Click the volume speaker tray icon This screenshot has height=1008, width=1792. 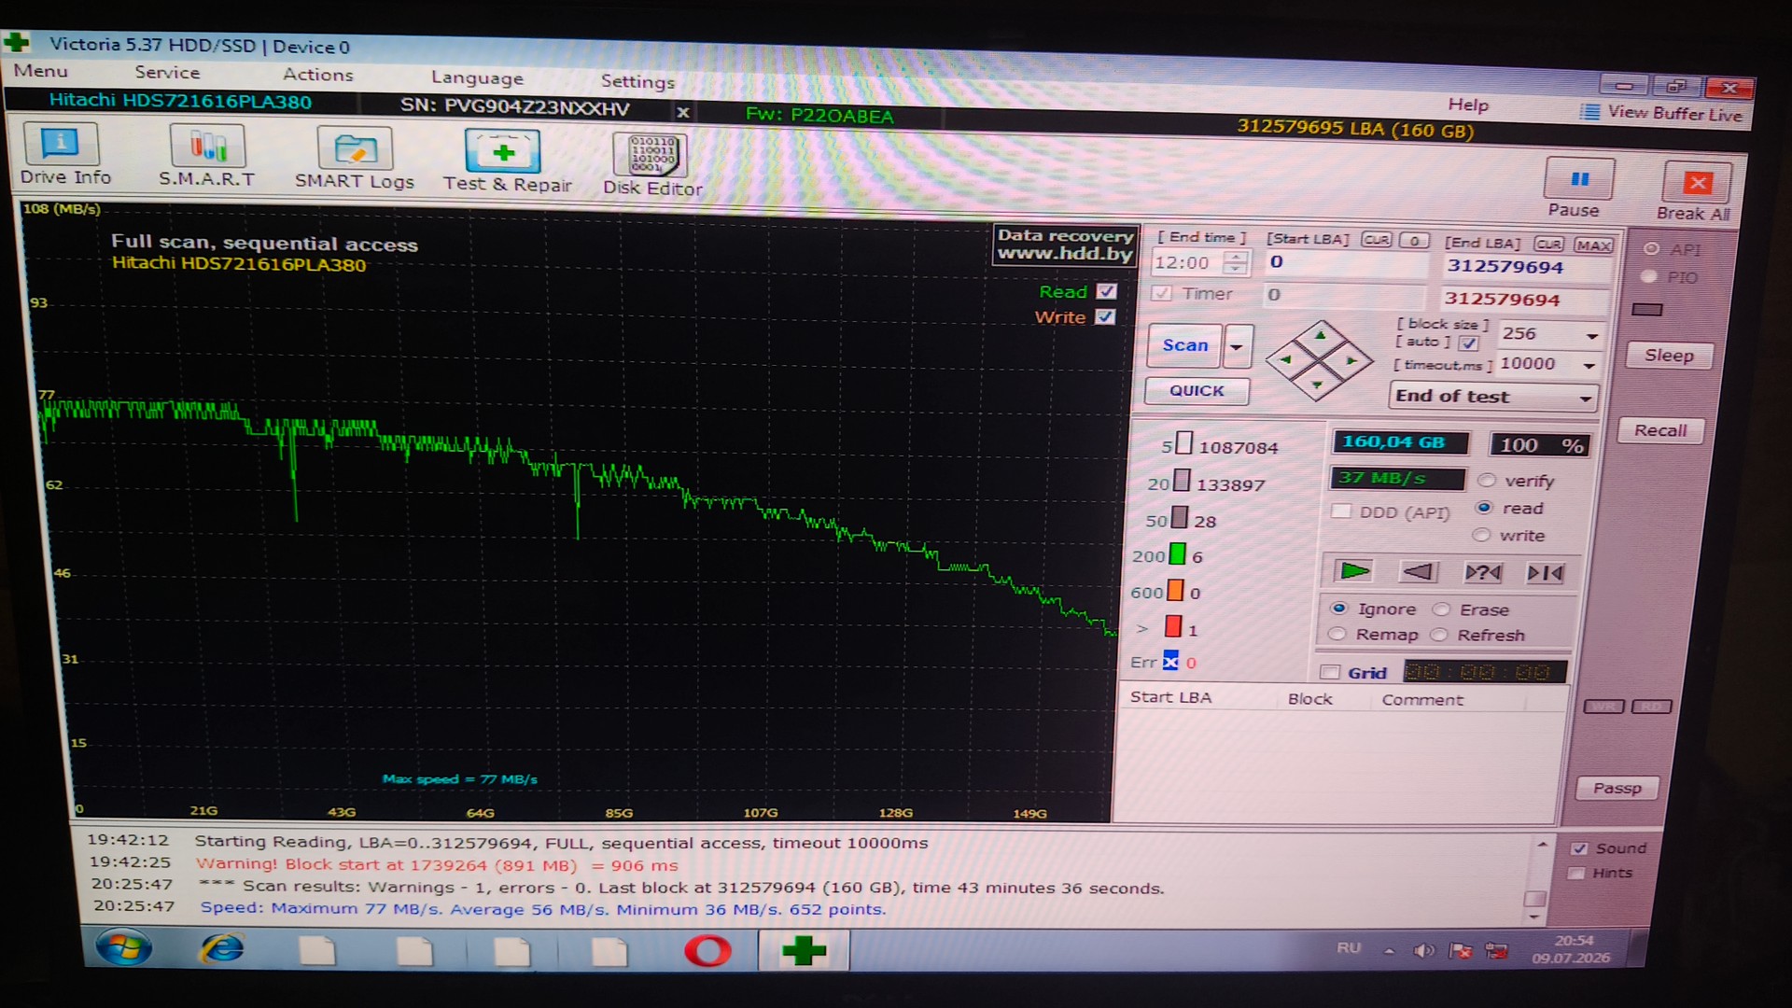[x=1423, y=950]
